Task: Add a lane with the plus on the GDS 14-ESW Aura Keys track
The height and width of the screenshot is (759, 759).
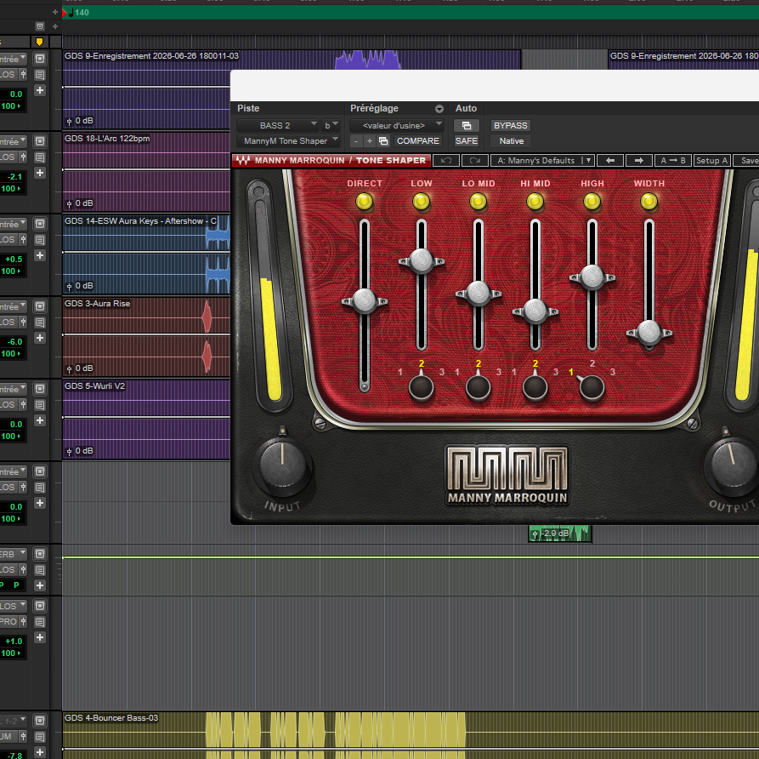Action: click(40, 255)
